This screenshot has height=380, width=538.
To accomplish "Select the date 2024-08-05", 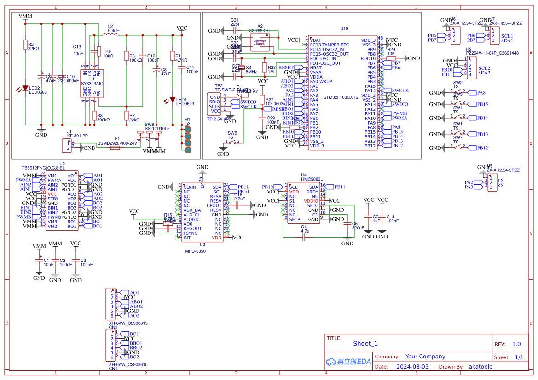I will pyautogui.click(x=412, y=367).
